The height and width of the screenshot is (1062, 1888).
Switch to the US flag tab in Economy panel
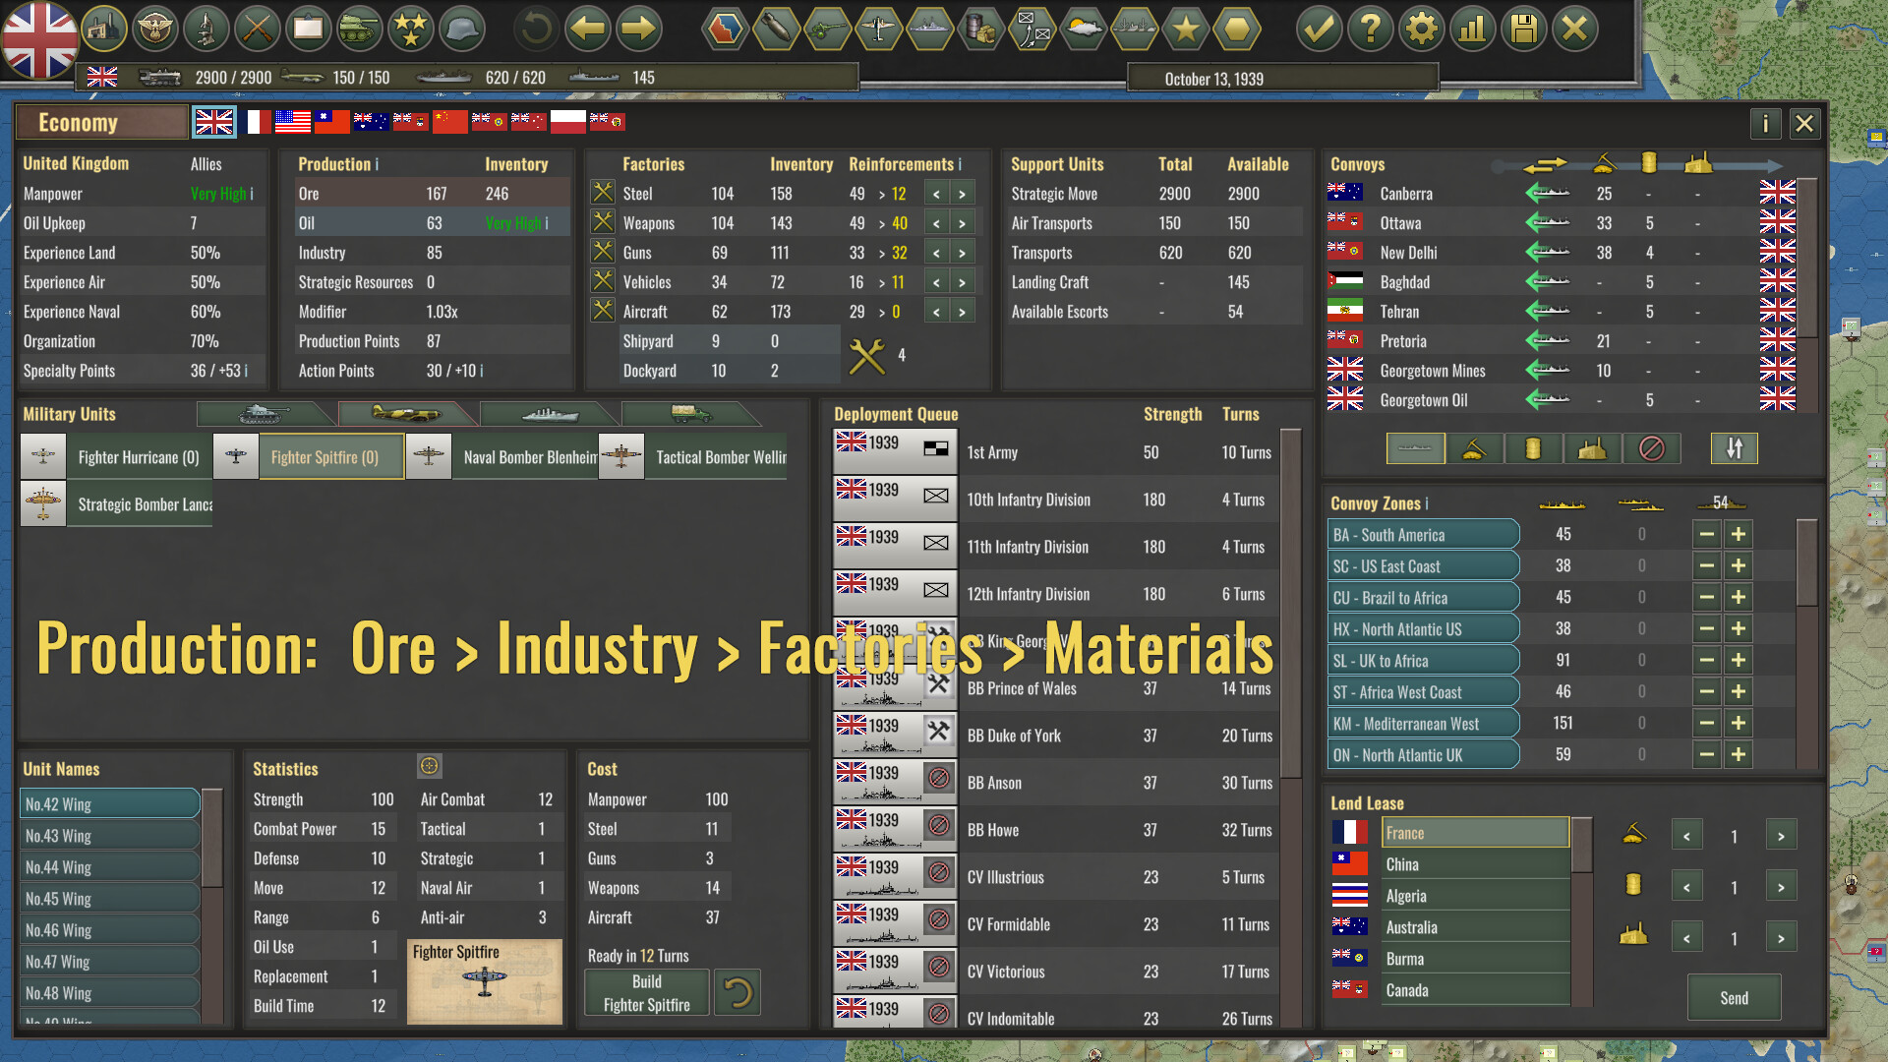coord(291,121)
